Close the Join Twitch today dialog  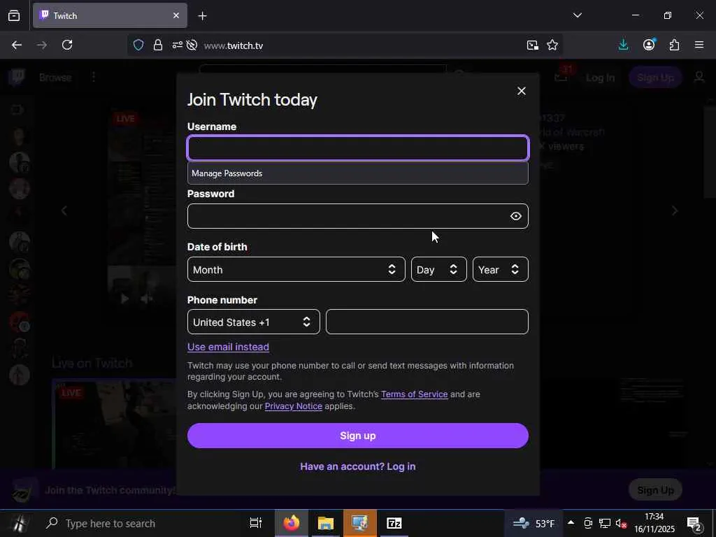(x=521, y=92)
